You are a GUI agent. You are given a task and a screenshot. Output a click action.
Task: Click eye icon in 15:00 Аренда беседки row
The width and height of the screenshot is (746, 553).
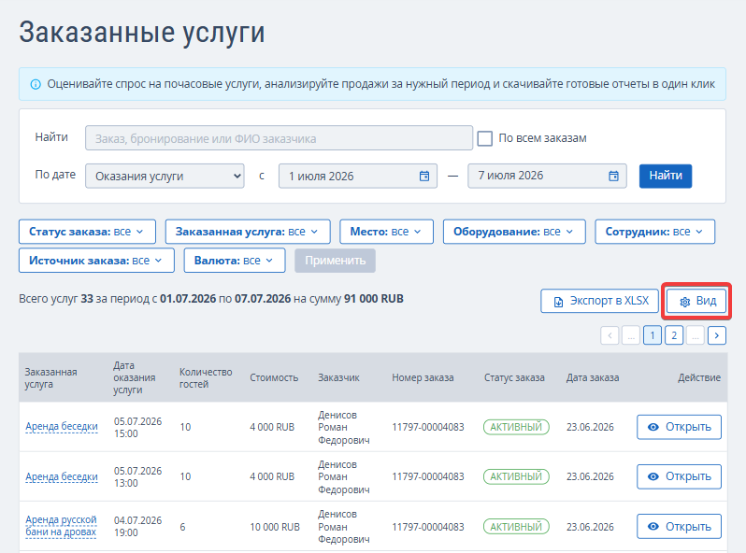click(653, 427)
